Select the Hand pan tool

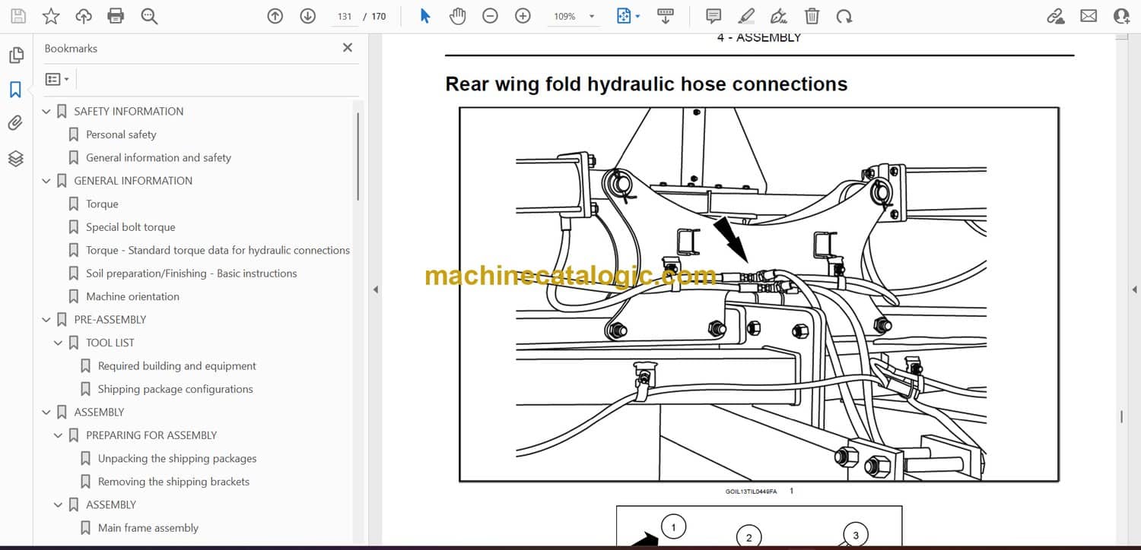point(457,16)
